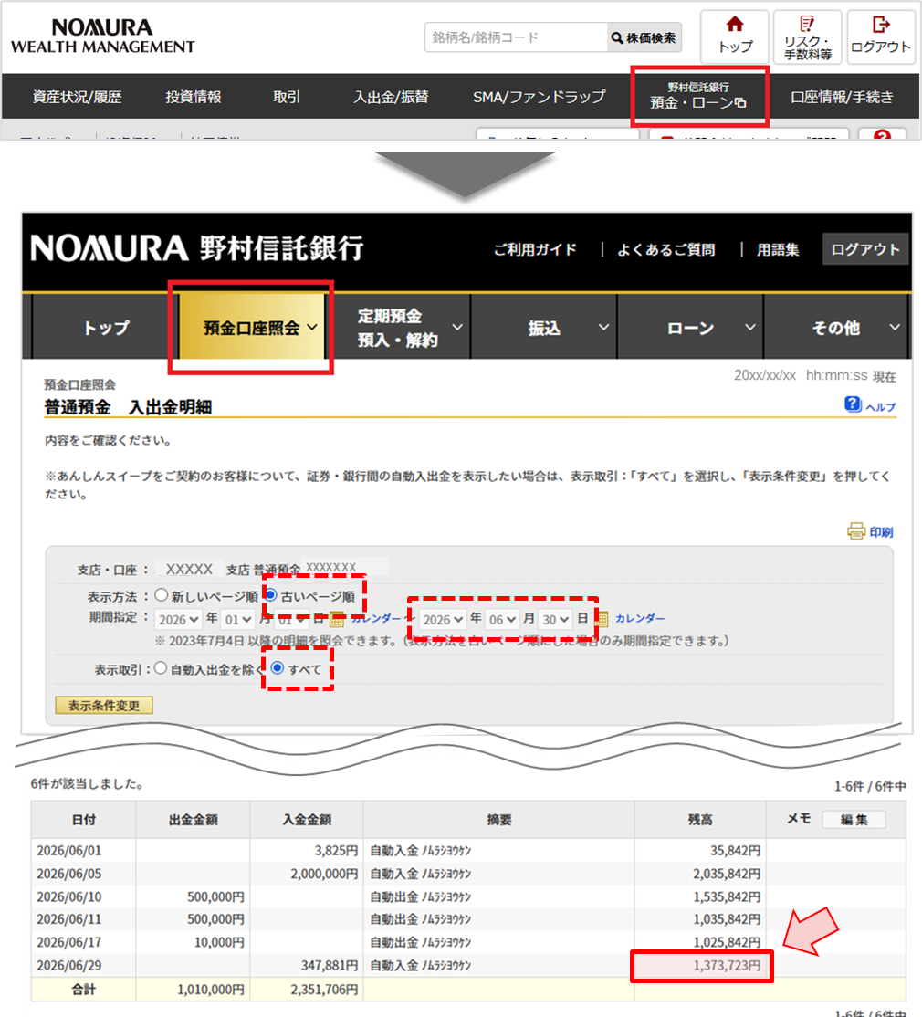Screen dimensions: 922x1017
Task: Click total withdrawal 1,010,000円
Action: (x=211, y=989)
